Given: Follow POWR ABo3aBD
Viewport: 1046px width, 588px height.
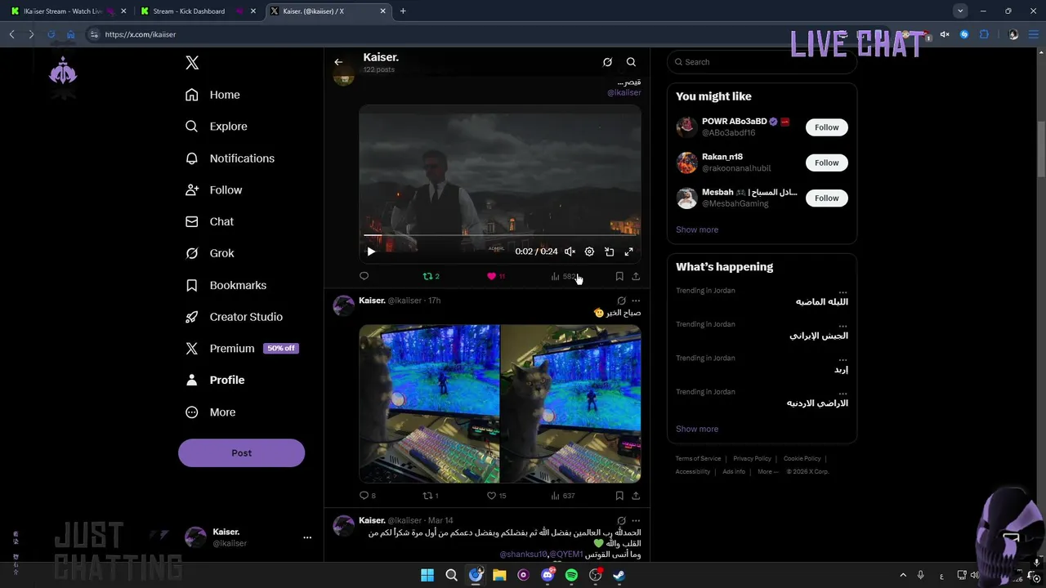Looking at the screenshot, I should 826,127.
